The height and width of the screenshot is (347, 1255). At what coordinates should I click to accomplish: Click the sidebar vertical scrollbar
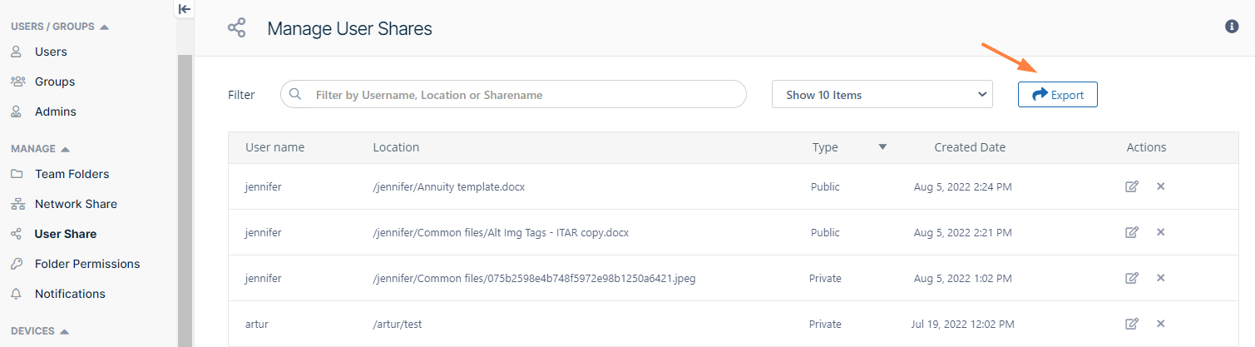(x=185, y=200)
